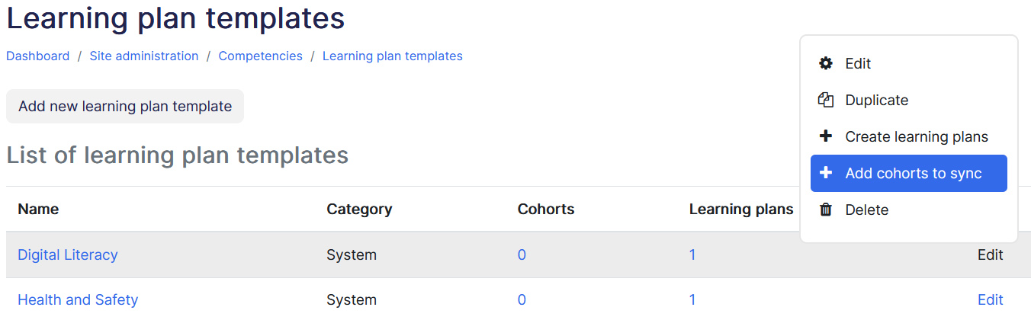The height and width of the screenshot is (320, 1031).
Task: Click the trash can Delete icon
Action: pyautogui.click(x=825, y=210)
